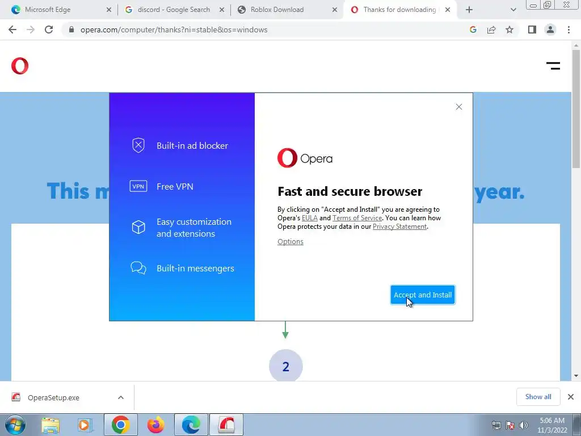Open the EULA link
Viewport: 581px width, 436px height.
tap(309, 218)
